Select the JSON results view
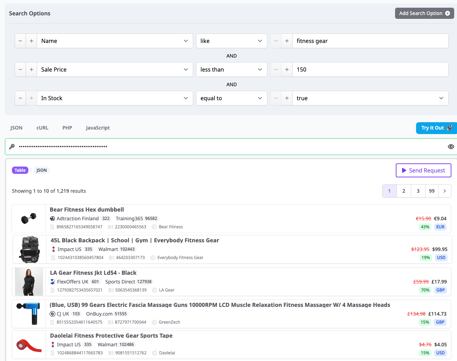The height and width of the screenshot is (361, 457). pyautogui.click(x=42, y=170)
